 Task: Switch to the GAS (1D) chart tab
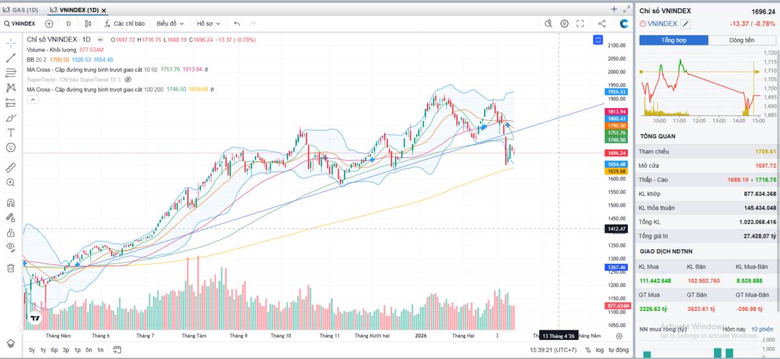point(21,10)
